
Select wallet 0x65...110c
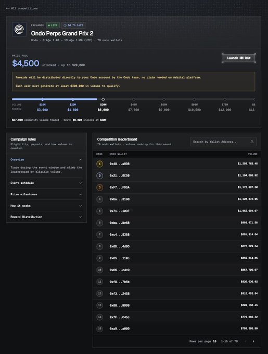[x=120, y=258]
